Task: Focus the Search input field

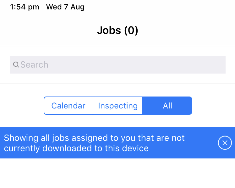Action: pyautogui.click(x=118, y=65)
